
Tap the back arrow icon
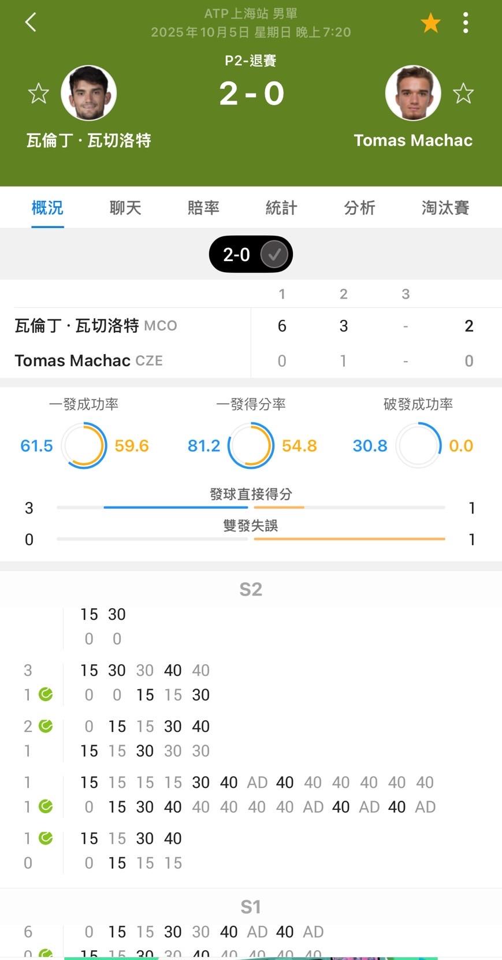pyautogui.click(x=31, y=23)
